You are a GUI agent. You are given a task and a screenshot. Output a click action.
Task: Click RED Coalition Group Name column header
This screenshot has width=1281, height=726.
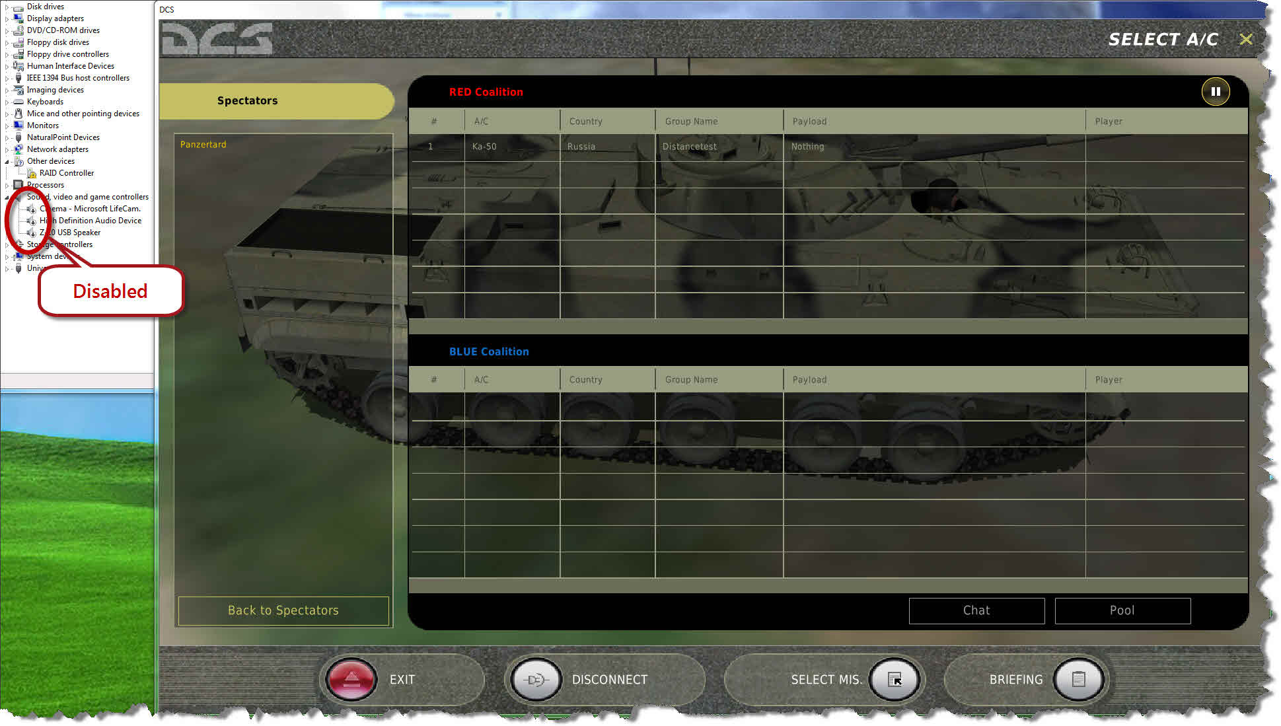(x=719, y=121)
